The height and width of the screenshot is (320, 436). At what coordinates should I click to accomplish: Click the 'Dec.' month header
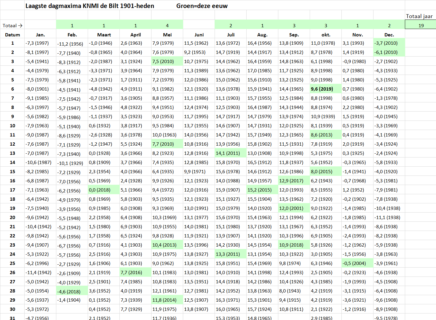(x=389, y=35)
